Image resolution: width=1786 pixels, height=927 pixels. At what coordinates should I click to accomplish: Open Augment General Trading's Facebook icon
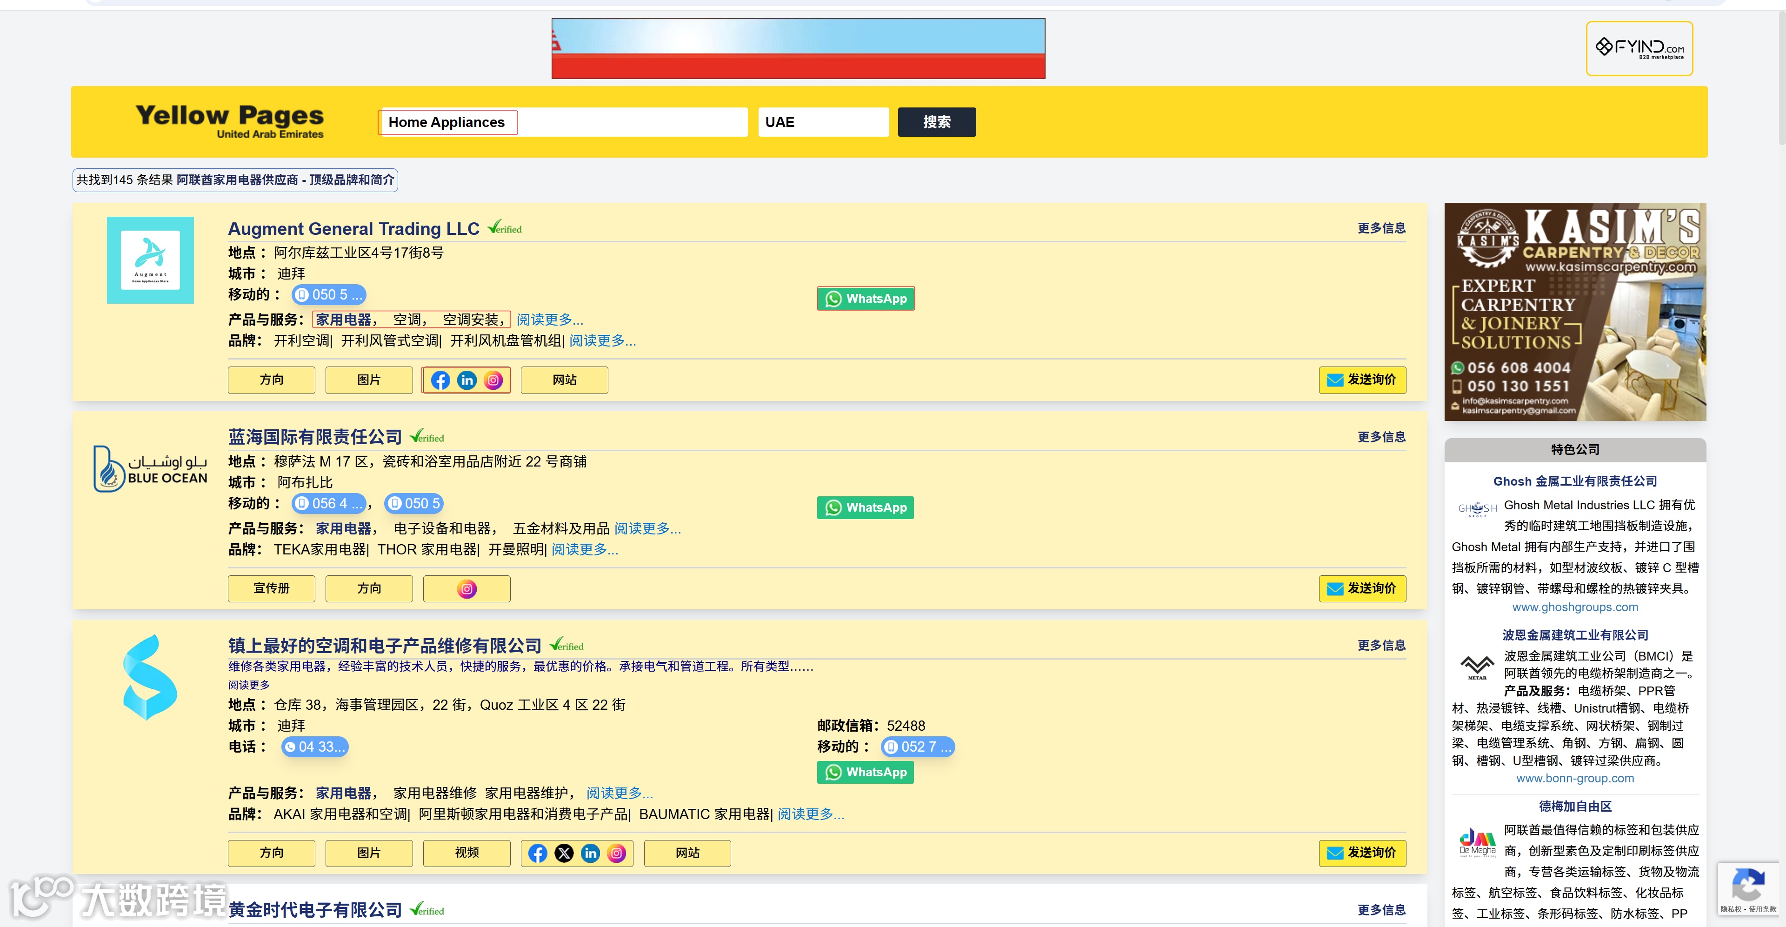(x=440, y=380)
